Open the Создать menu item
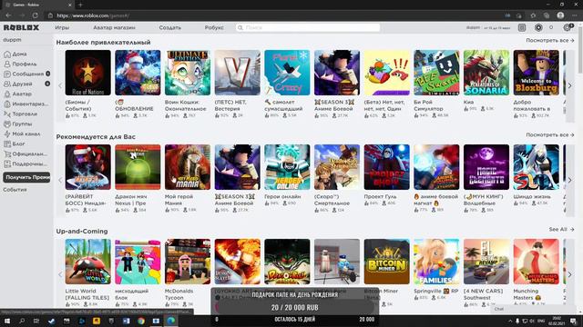Image resolution: width=583 pixels, height=327 pixels. pyautogui.click(x=170, y=27)
